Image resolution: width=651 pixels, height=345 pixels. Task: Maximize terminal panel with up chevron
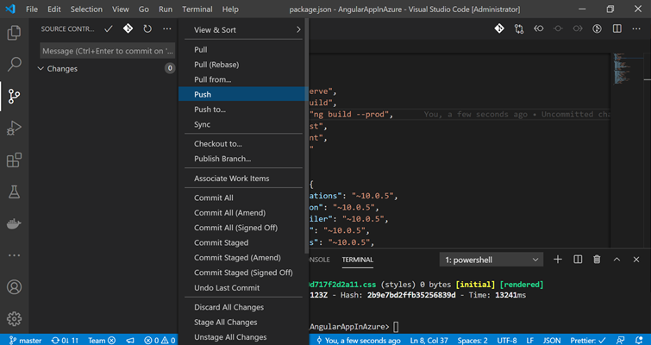click(617, 260)
